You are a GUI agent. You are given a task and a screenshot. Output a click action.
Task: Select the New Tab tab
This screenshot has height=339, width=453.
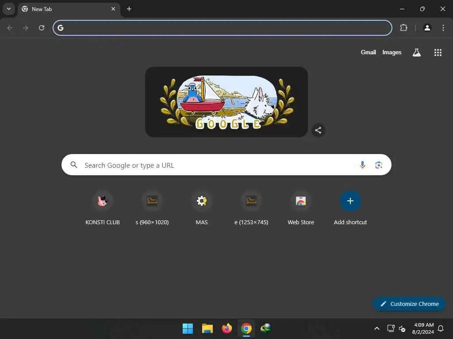point(69,9)
